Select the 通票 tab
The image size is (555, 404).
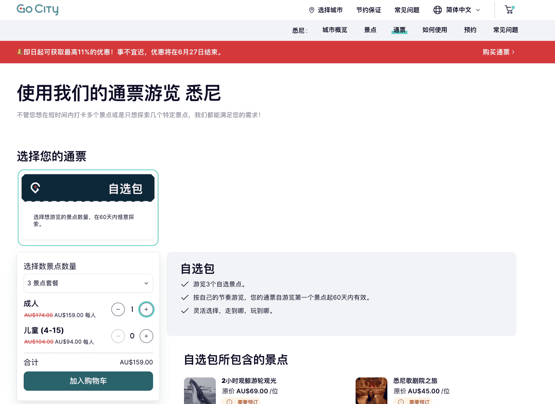[x=399, y=30]
